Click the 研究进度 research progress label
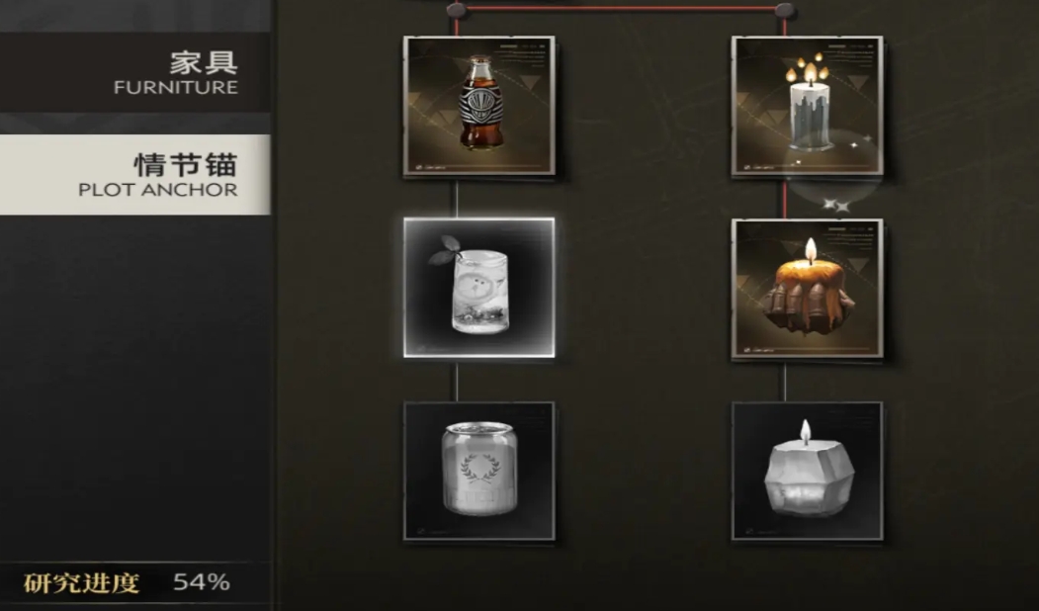Viewport: 1039px width, 611px height. pos(81,583)
